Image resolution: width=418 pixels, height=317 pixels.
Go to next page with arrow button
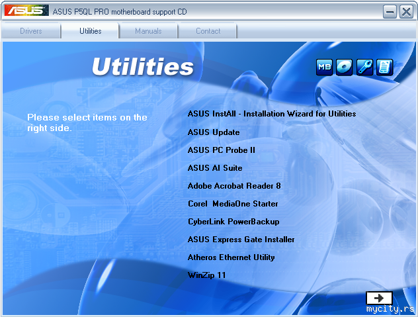379,298
